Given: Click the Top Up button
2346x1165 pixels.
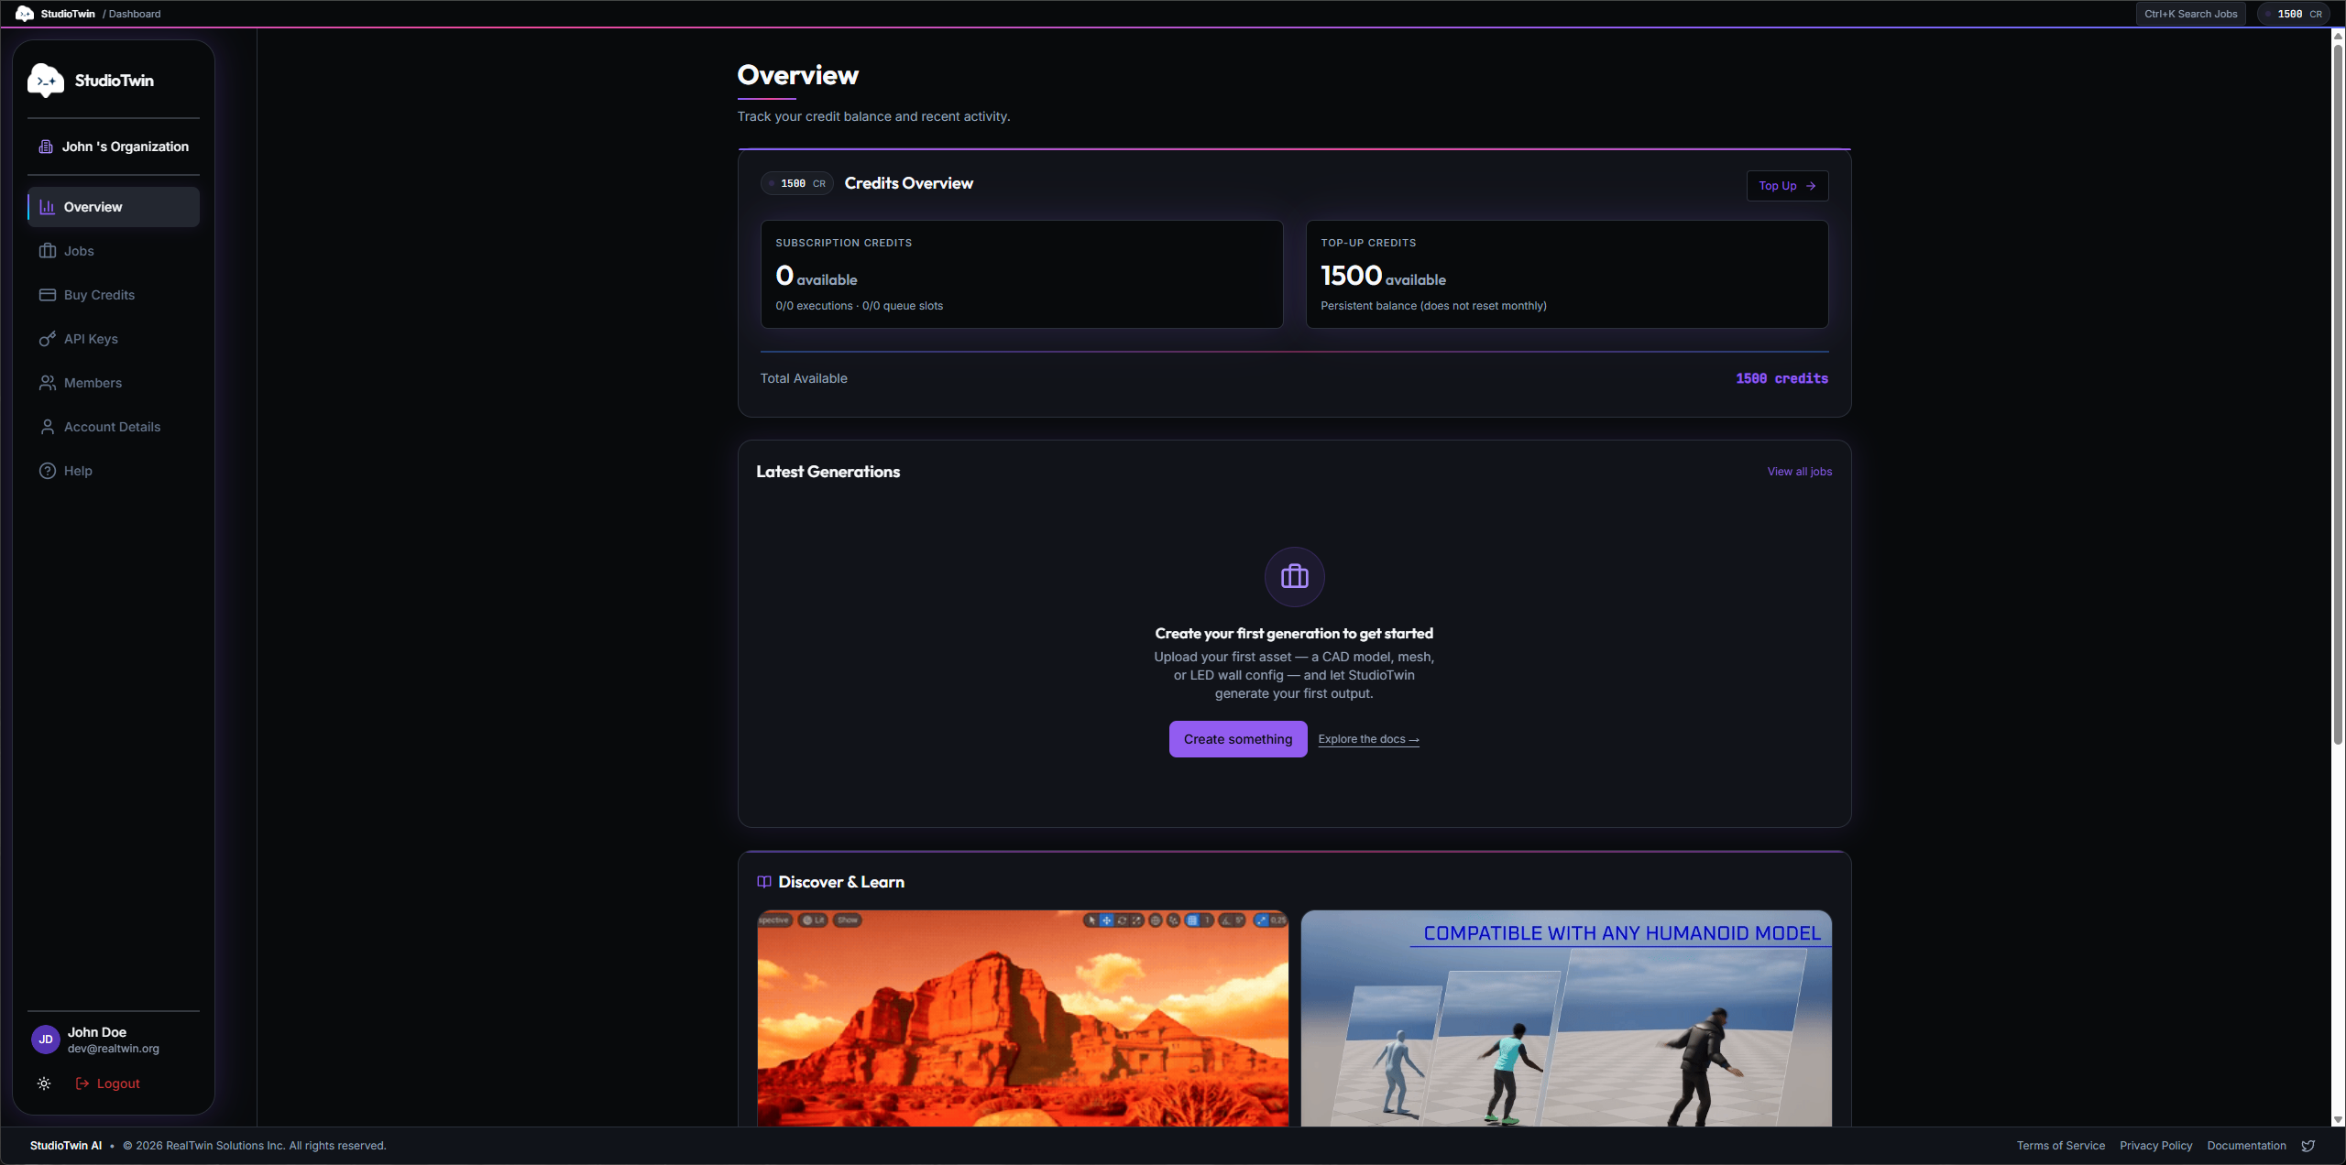Looking at the screenshot, I should point(1787,186).
